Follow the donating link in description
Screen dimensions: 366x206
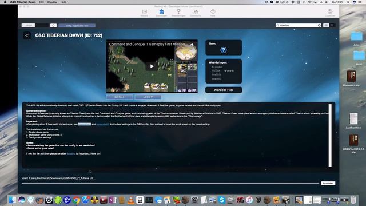tap(71, 154)
